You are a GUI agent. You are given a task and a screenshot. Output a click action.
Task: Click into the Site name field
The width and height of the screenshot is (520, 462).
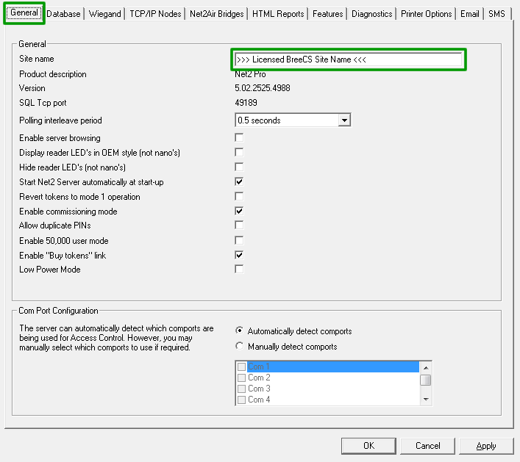pos(348,59)
